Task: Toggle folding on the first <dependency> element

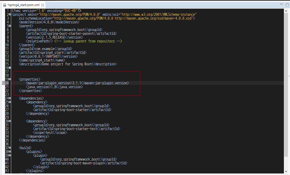Action: (9, 102)
